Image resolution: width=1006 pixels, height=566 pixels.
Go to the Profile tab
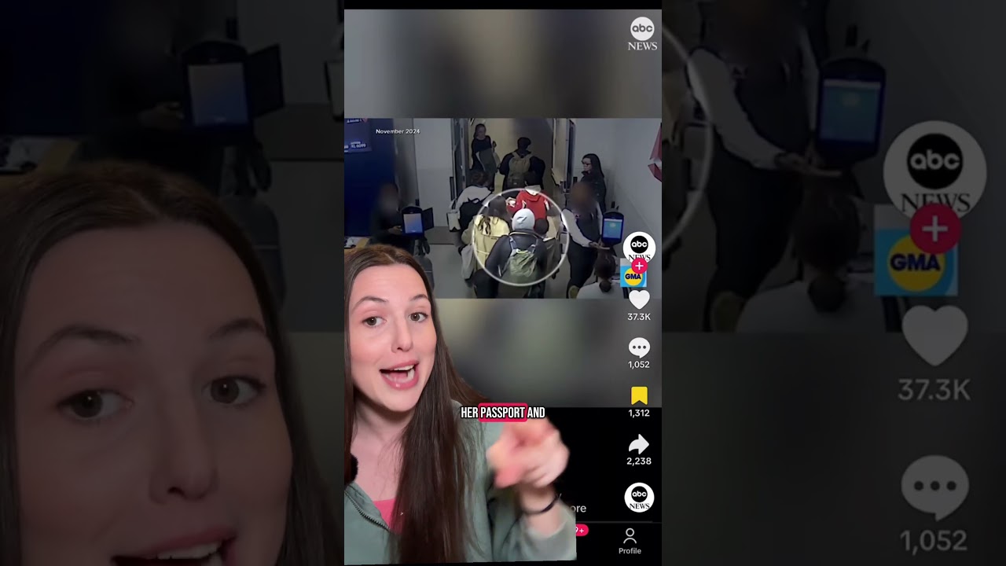[x=630, y=542]
